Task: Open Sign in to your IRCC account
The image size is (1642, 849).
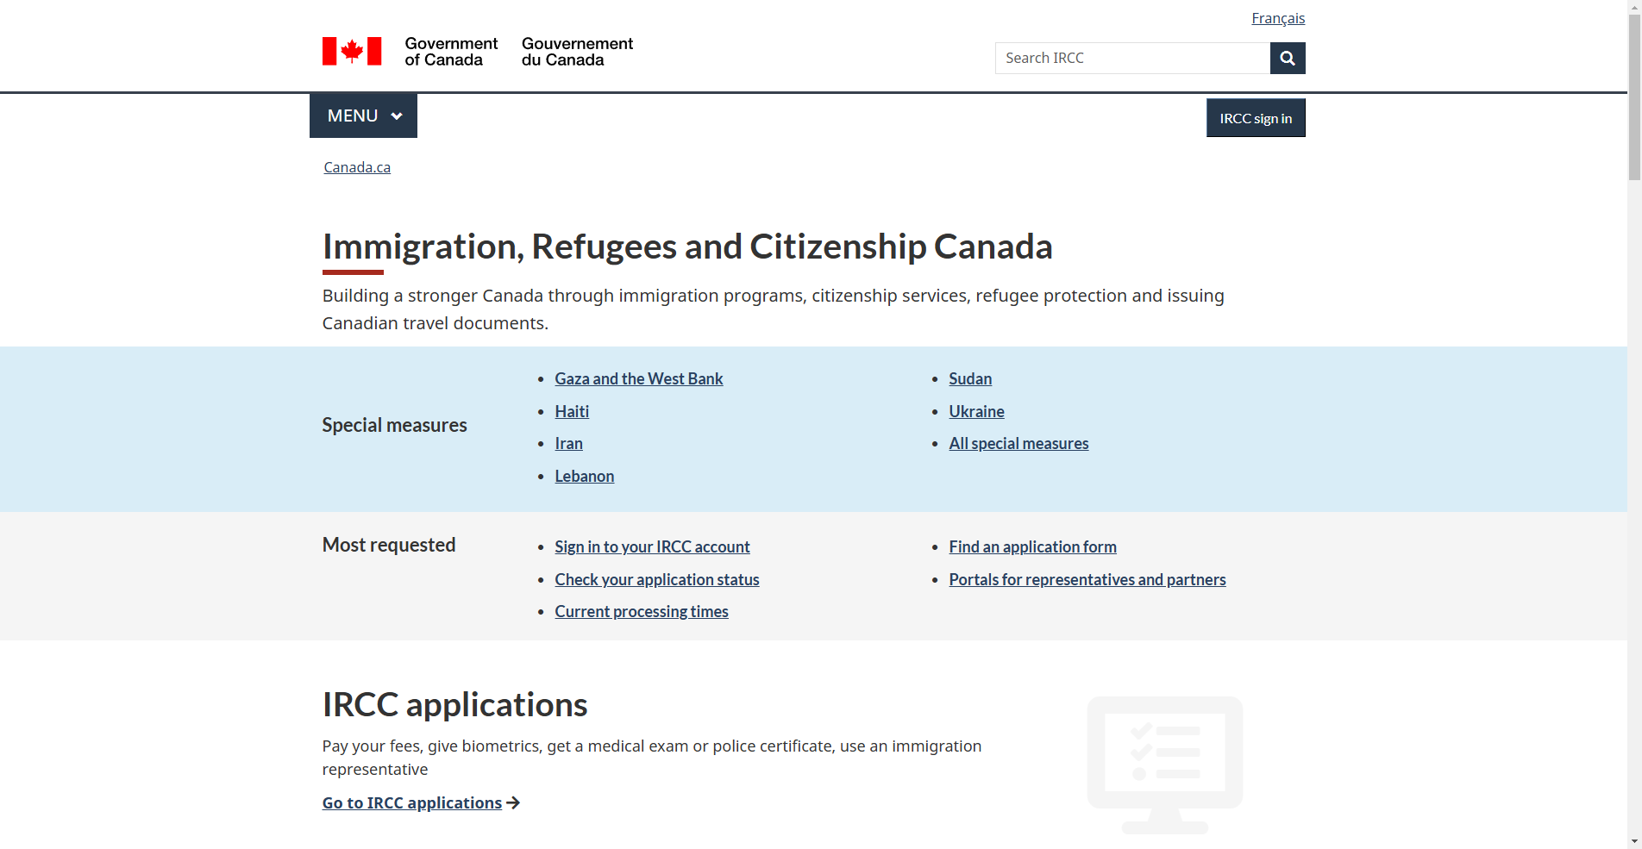Action: click(x=652, y=547)
